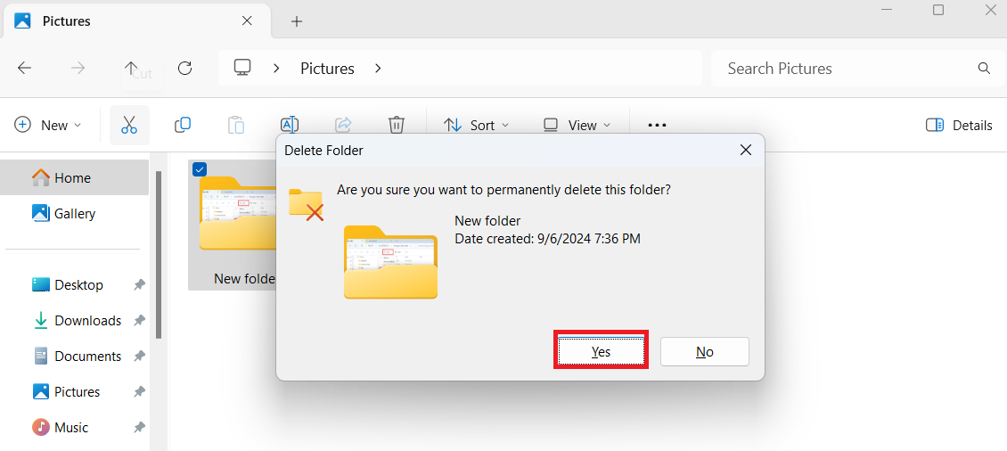Maximize the File Explorer window
This screenshot has height=451, width=1007.
(x=938, y=10)
